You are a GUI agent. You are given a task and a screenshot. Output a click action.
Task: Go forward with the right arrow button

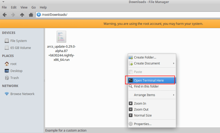coord(13,15)
